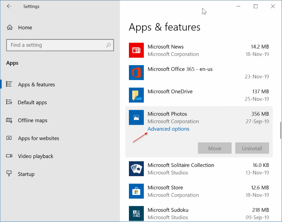282x222 pixels.
Task: Open Default apps section
Action: pos(32,103)
